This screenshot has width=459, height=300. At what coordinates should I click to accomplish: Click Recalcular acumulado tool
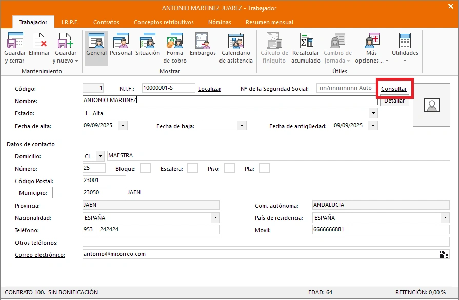[306, 48]
